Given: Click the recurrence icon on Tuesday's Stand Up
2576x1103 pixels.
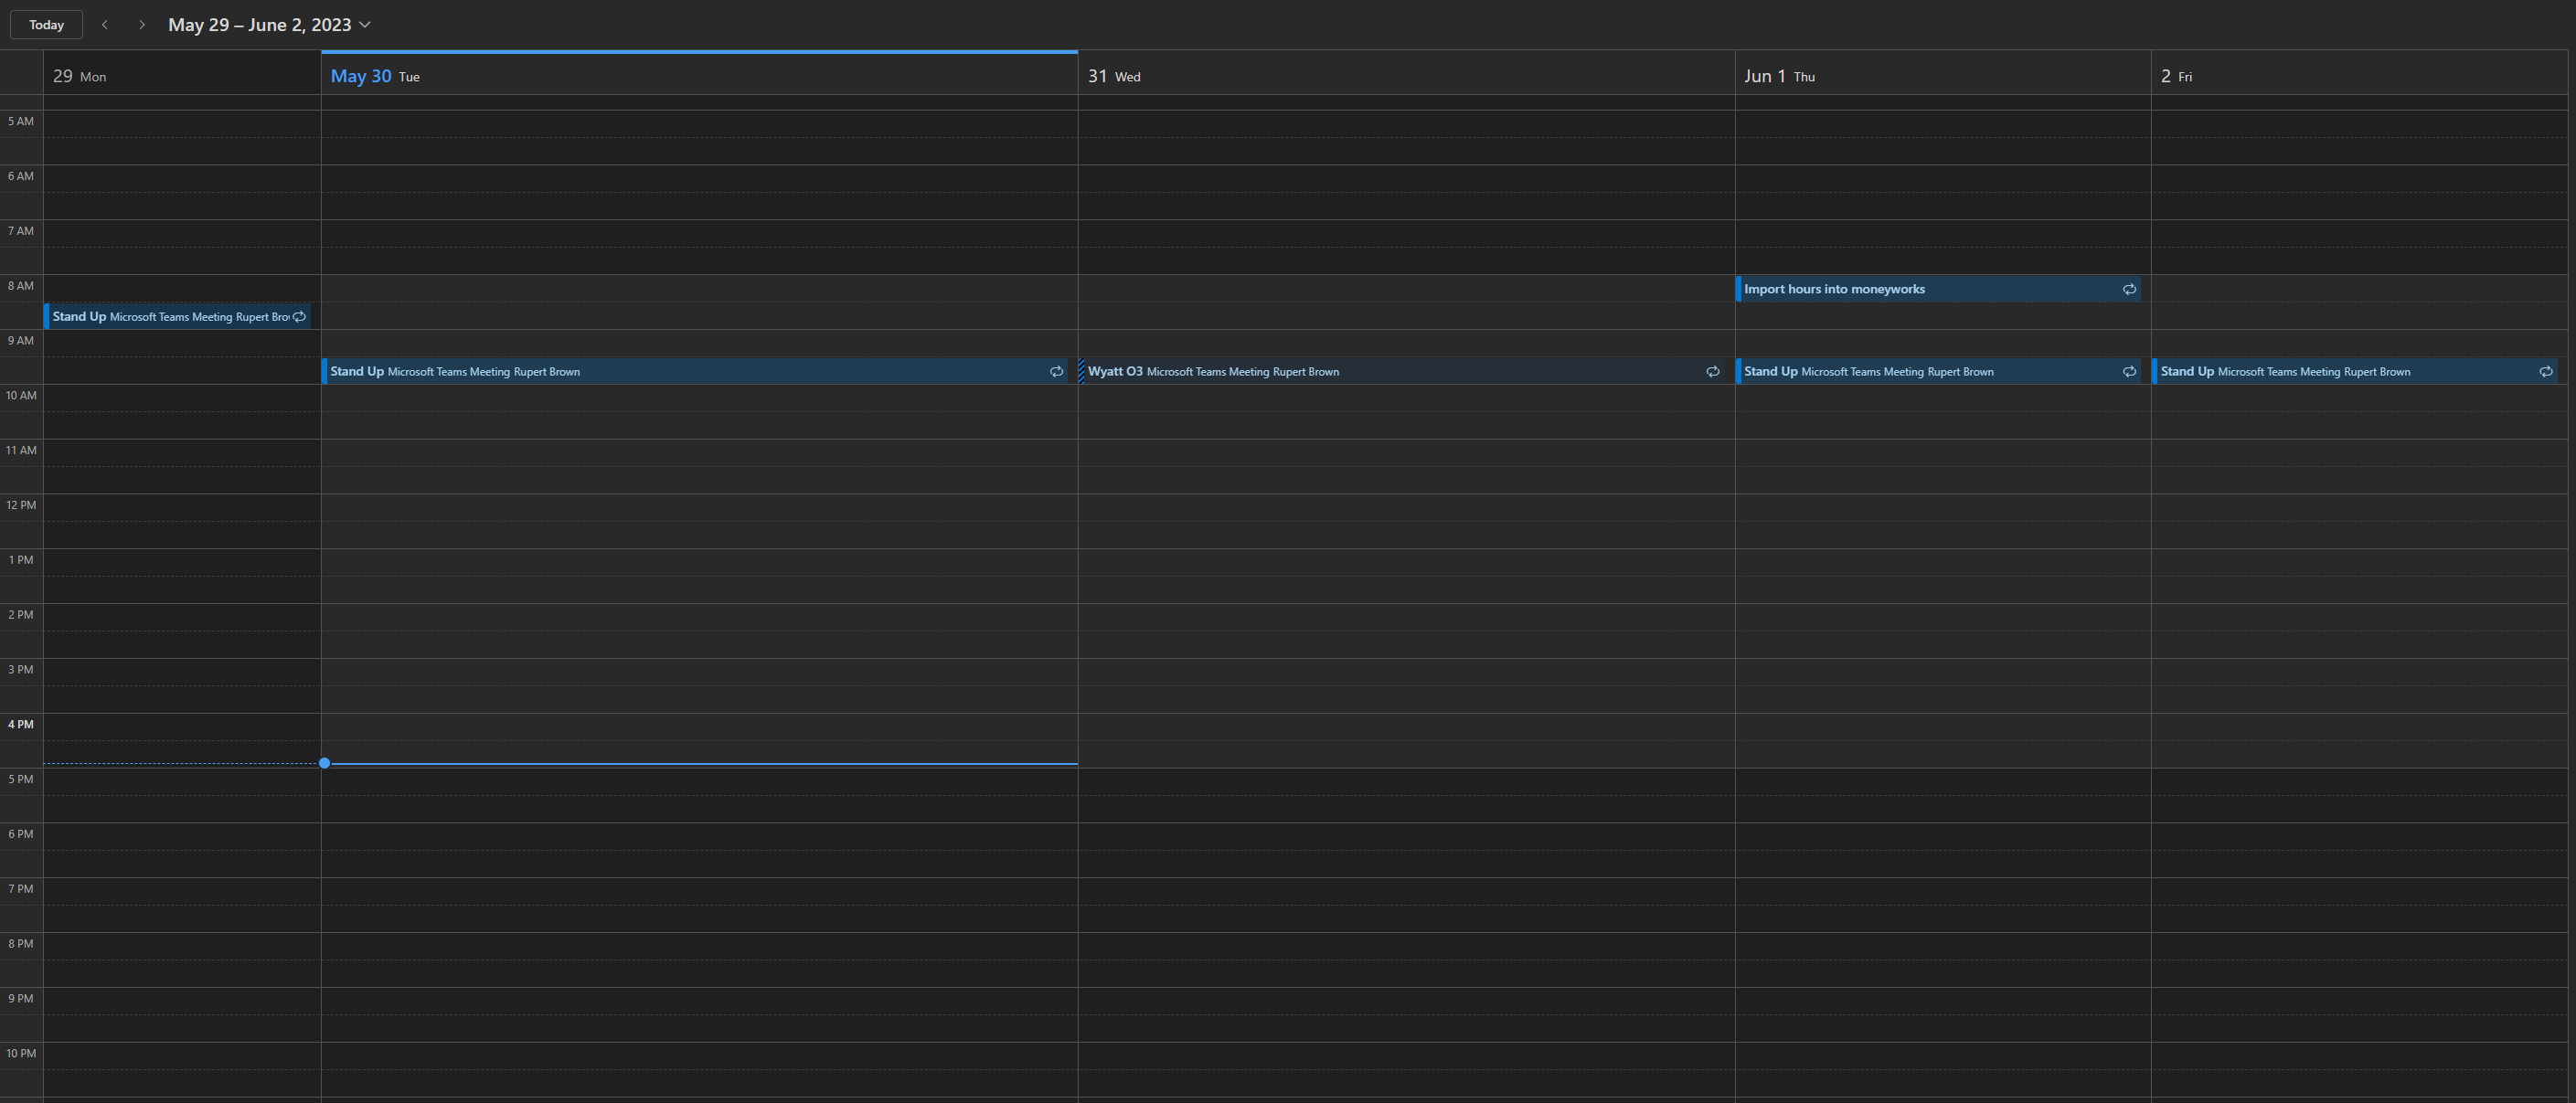Looking at the screenshot, I should coord(1056,371).
